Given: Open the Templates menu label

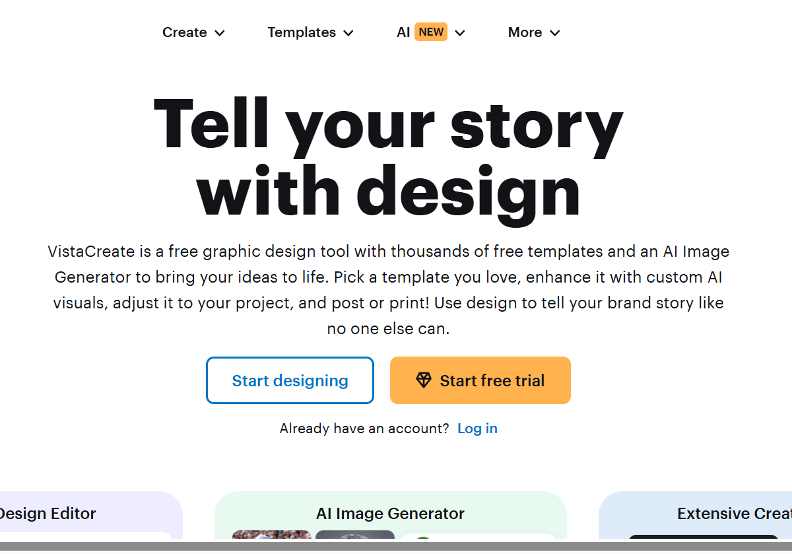Looking at the screenshot, I should click(x=302, y=32).
